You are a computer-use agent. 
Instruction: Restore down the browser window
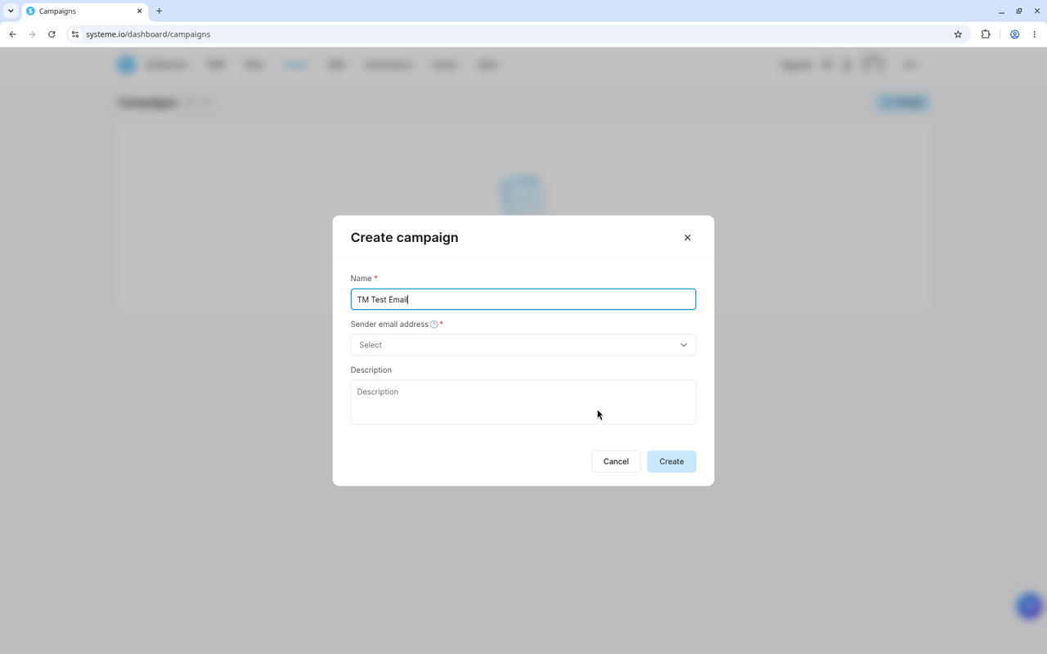click(x=1019, y=11)
